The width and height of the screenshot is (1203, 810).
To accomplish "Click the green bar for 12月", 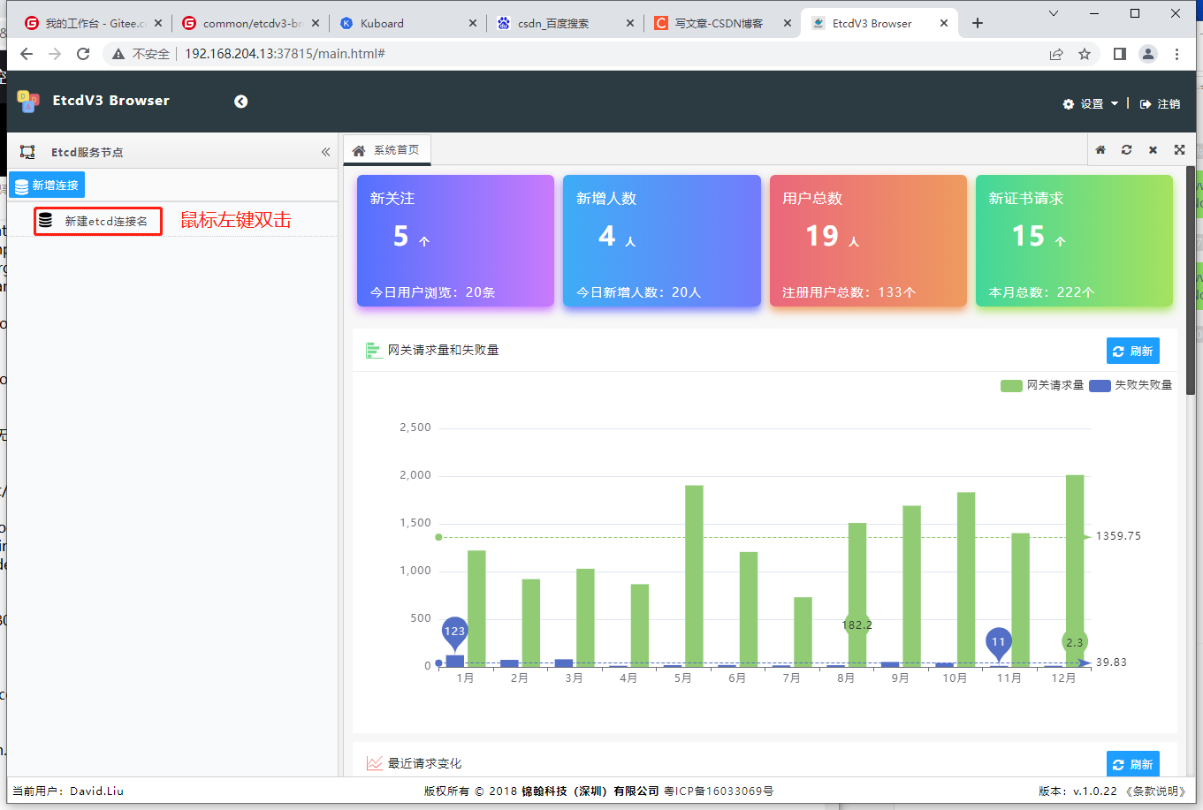I will tap(1075, 571).
